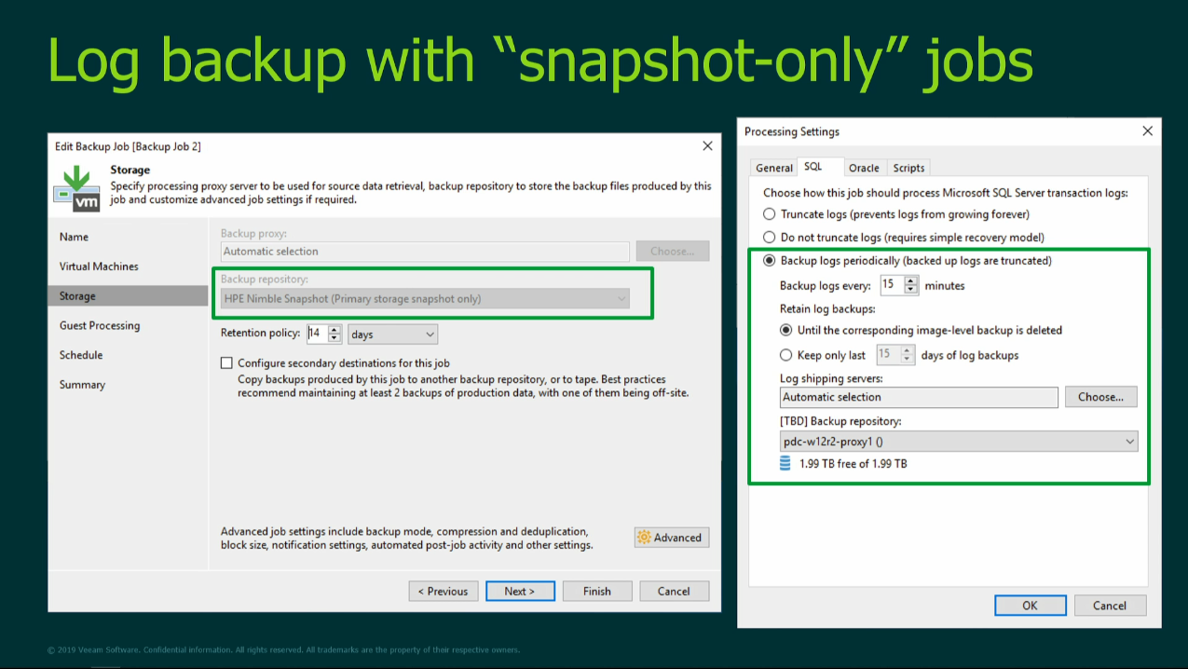The image size is (1188, 669).
Task: Click the Finish button
Action: [x=597, y=592]
